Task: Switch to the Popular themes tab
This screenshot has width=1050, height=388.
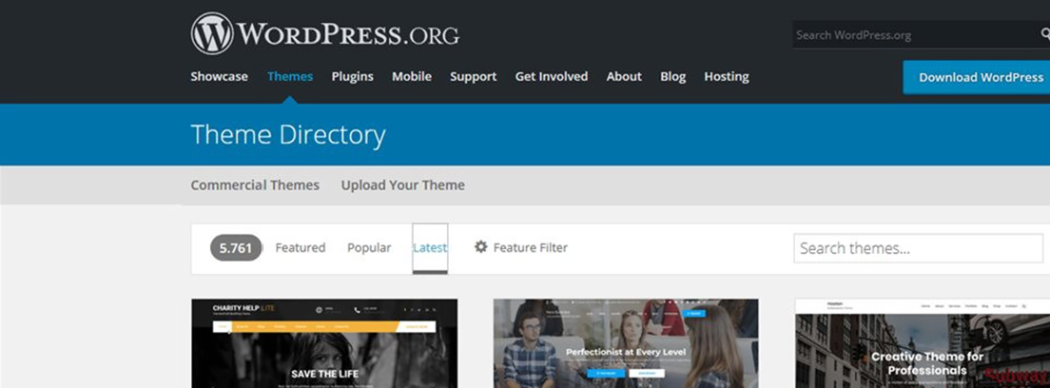Action: [369, 247]
